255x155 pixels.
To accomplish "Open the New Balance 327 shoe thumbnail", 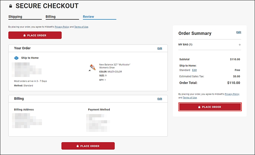I will tap(92, 67).
